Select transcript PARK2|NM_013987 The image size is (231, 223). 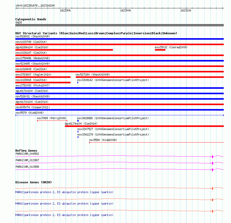27,160
